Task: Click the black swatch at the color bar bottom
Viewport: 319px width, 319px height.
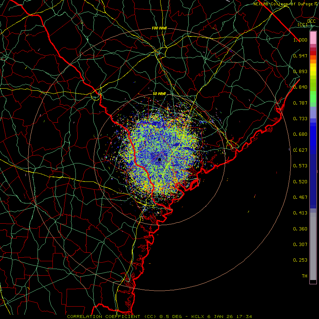Action: pos(313,281)
